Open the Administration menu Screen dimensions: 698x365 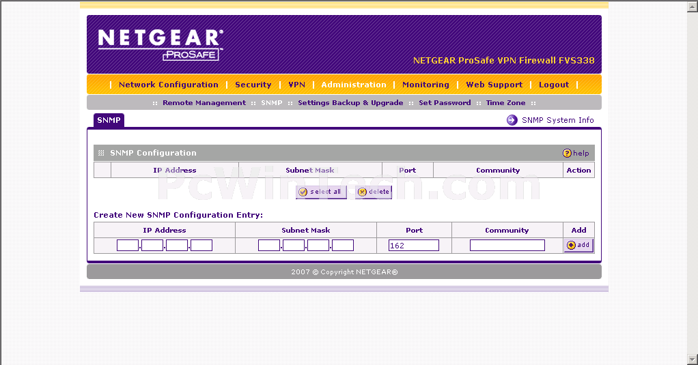(x=354, y=85)
